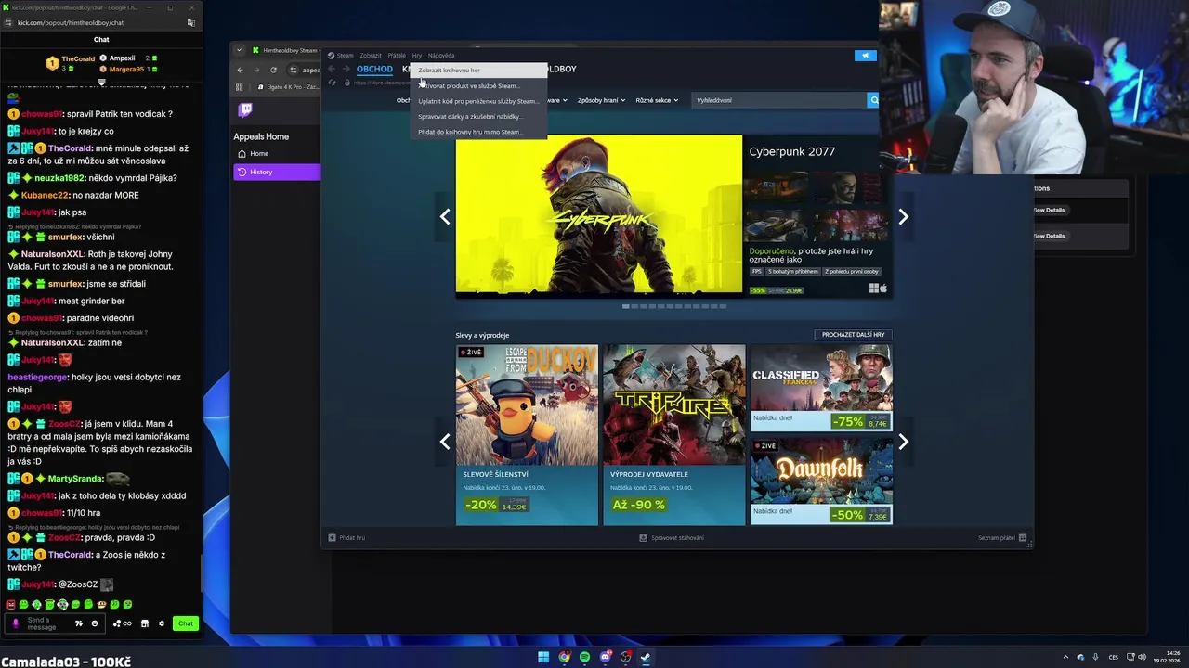Click the Steam announcements megaphone button
The height and width of the screenshot is (668, 1189).
865,56
